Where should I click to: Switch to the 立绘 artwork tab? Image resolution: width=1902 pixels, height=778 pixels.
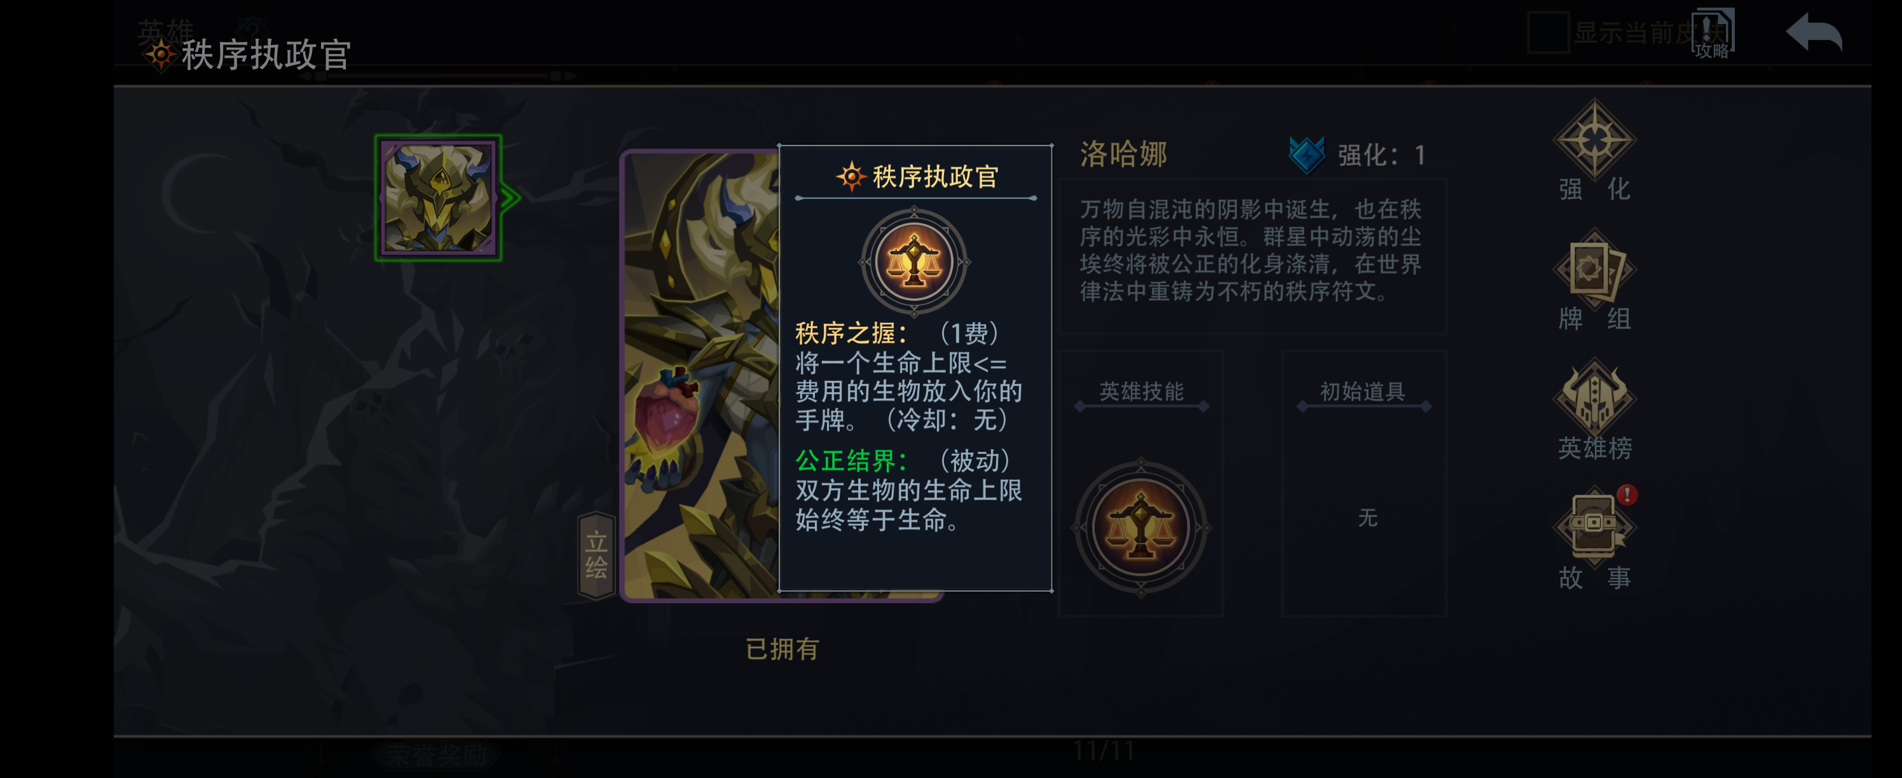coord(596,555)
